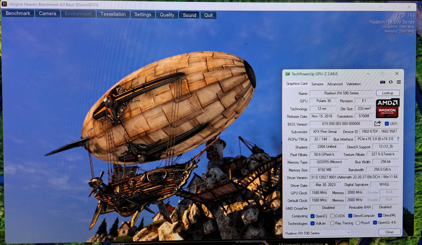422x245 pixels.
Task: Click the Heaven Quality button
Action: point(167,15)
